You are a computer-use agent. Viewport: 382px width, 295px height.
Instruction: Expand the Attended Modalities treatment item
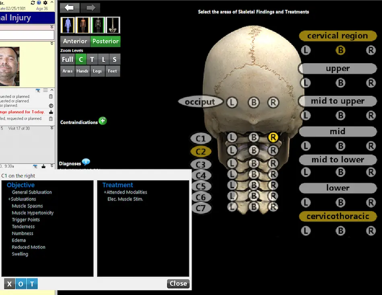[126, 192]
